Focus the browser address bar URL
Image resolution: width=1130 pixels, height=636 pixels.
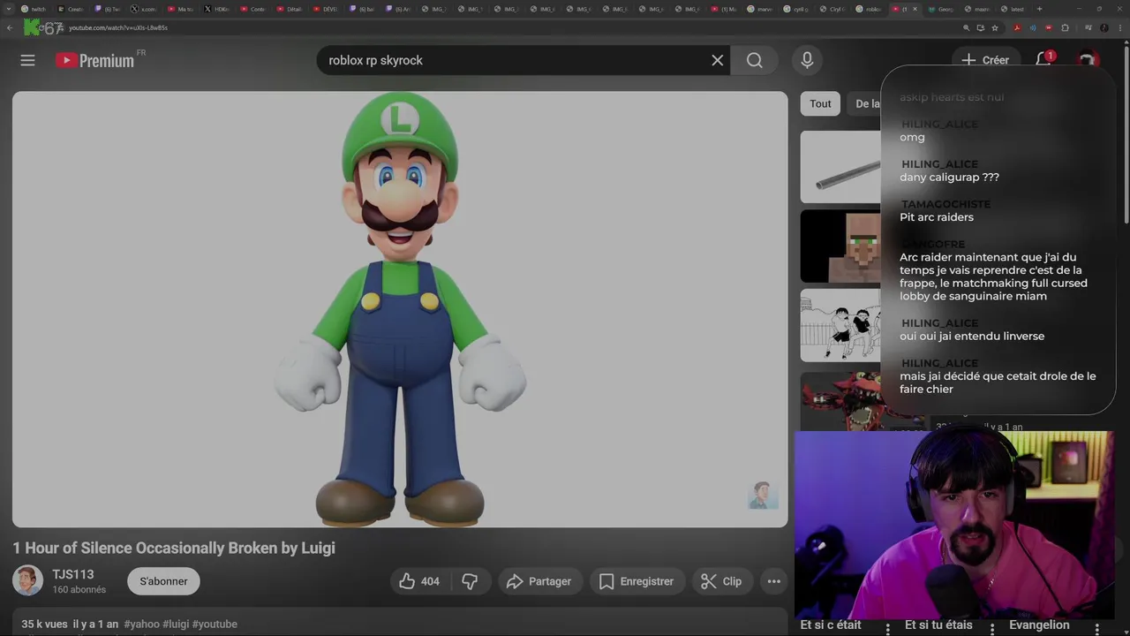[x=118, y=27]
